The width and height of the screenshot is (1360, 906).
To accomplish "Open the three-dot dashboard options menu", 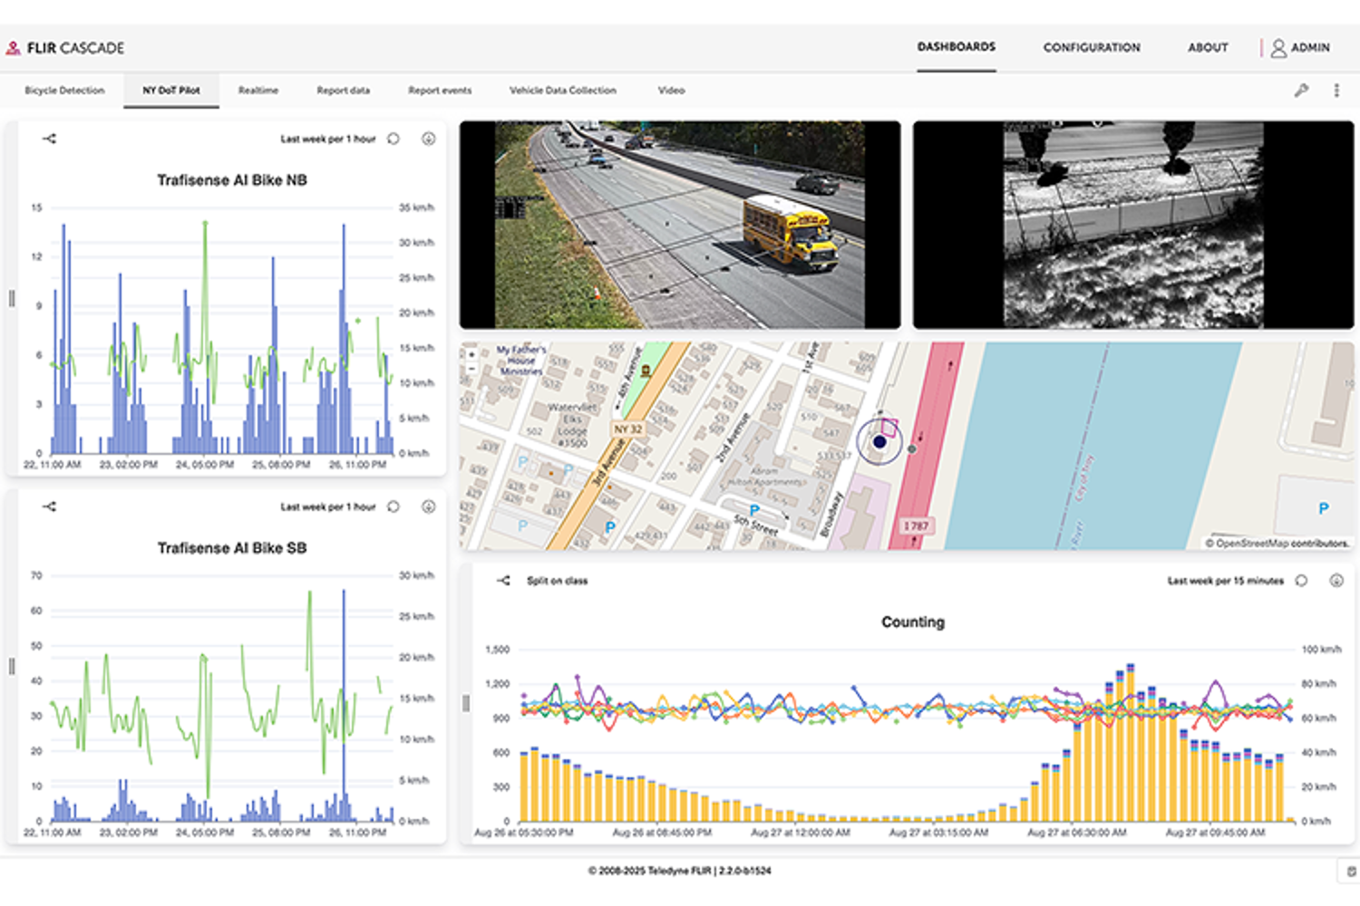I will coord(1336,91).
